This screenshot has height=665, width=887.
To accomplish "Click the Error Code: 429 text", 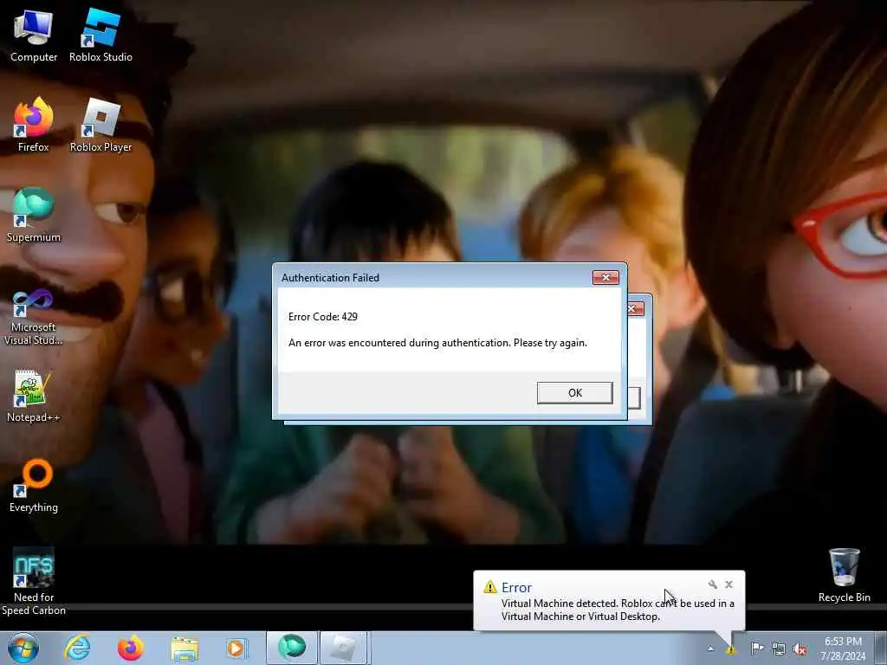I will [322, 317].
